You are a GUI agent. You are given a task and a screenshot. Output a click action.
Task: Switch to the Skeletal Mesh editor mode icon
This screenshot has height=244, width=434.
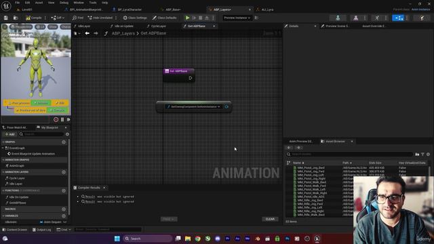coord(355,18)
